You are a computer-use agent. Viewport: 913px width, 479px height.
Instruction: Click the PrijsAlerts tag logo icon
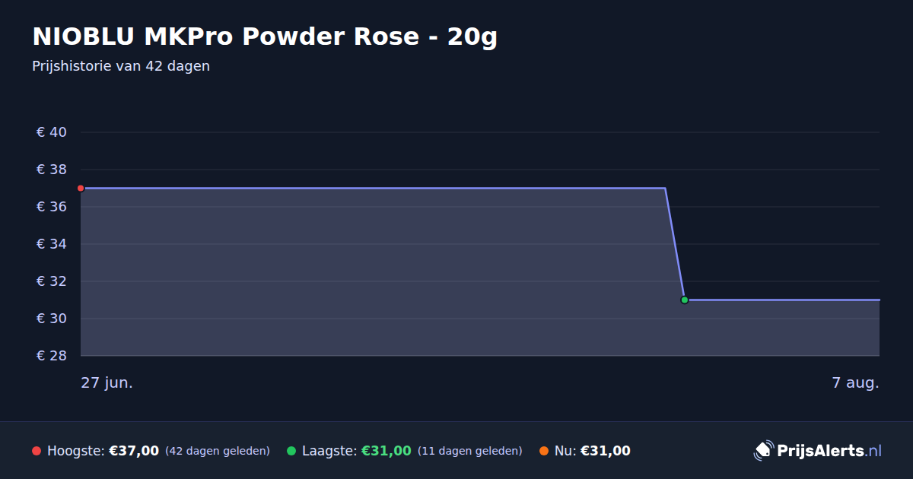[763, 450]
